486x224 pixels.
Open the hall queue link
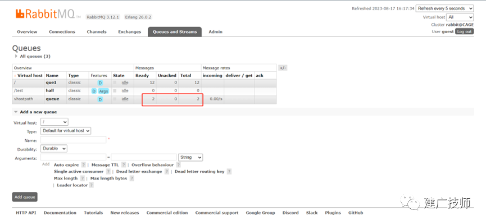(50, 91)
